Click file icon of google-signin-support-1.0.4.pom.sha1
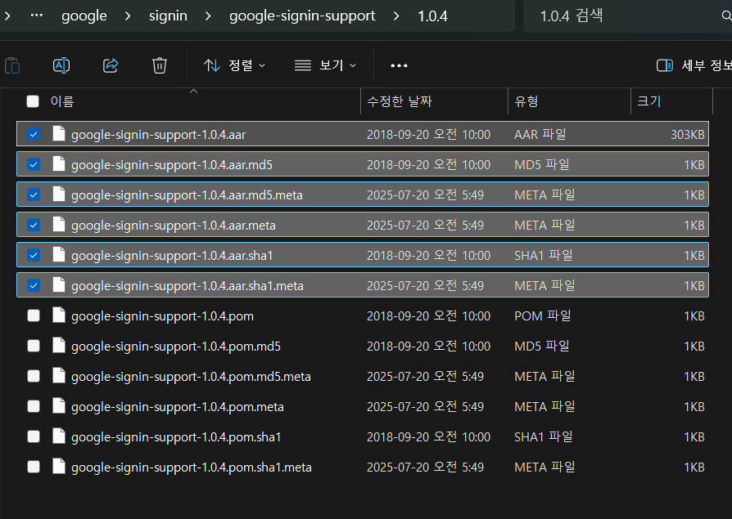 tap(59, 436)
